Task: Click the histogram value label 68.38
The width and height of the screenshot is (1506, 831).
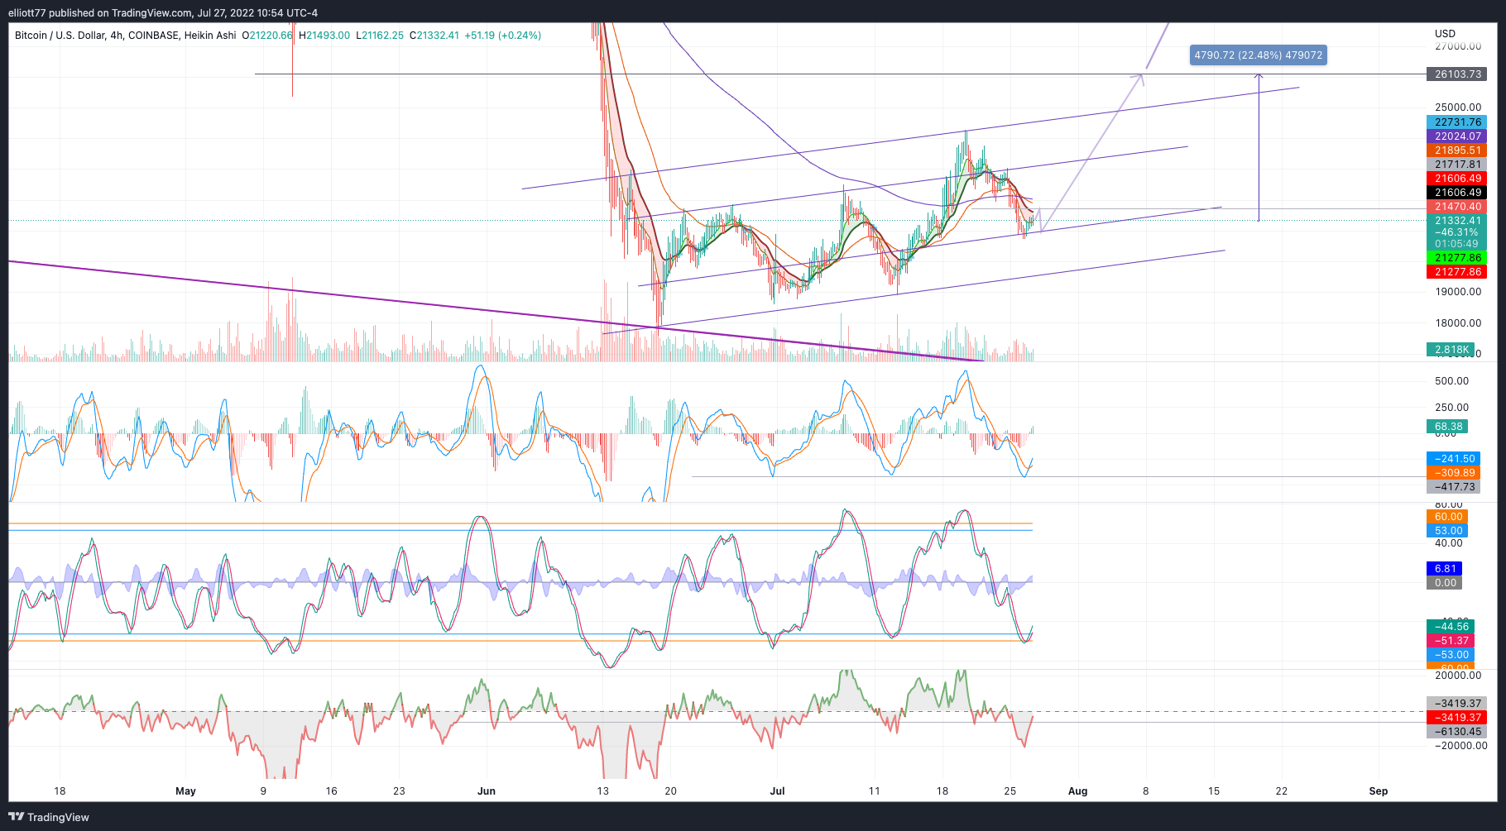Action: (1447, 427)
